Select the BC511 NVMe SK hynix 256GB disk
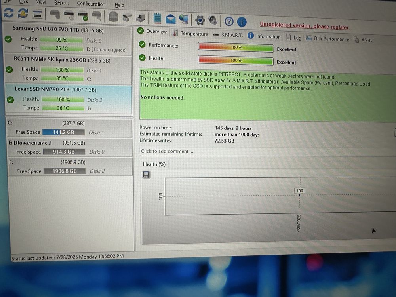 69,69
